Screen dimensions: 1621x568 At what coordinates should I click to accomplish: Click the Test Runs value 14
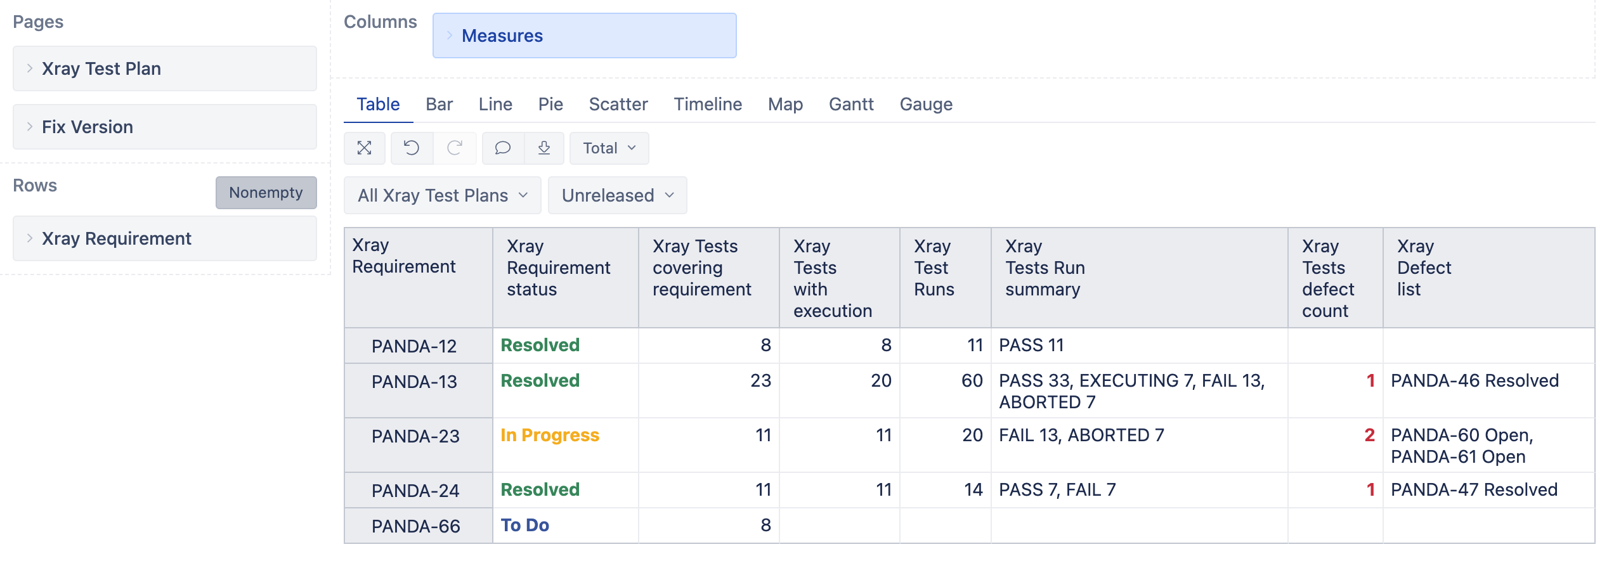click(x=946, y=490)
